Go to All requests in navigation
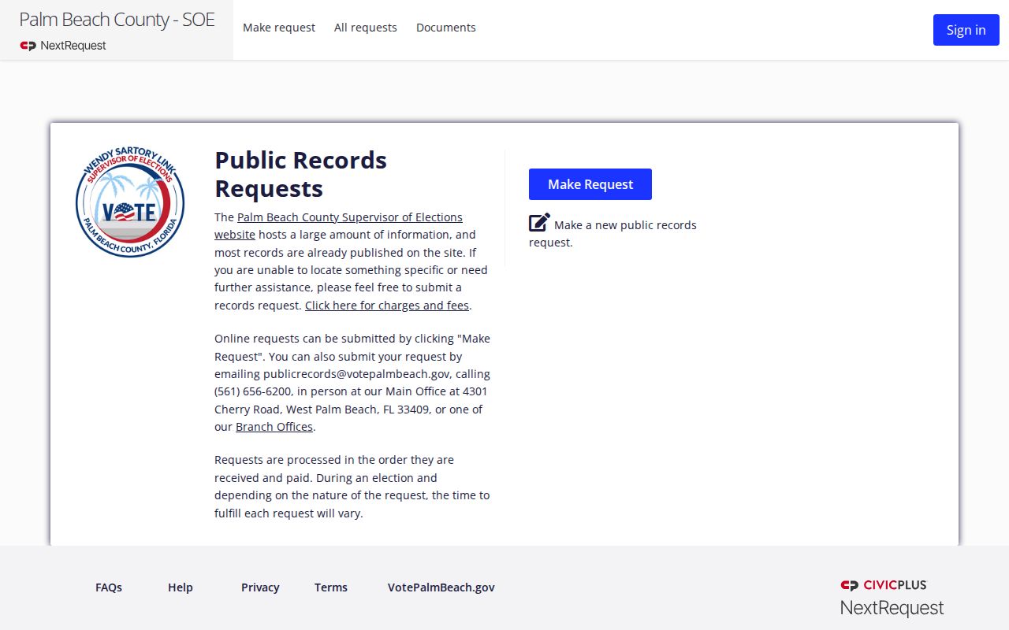Image resolution: width=1009 pixels, height=630 pixels. pos(366,28)
